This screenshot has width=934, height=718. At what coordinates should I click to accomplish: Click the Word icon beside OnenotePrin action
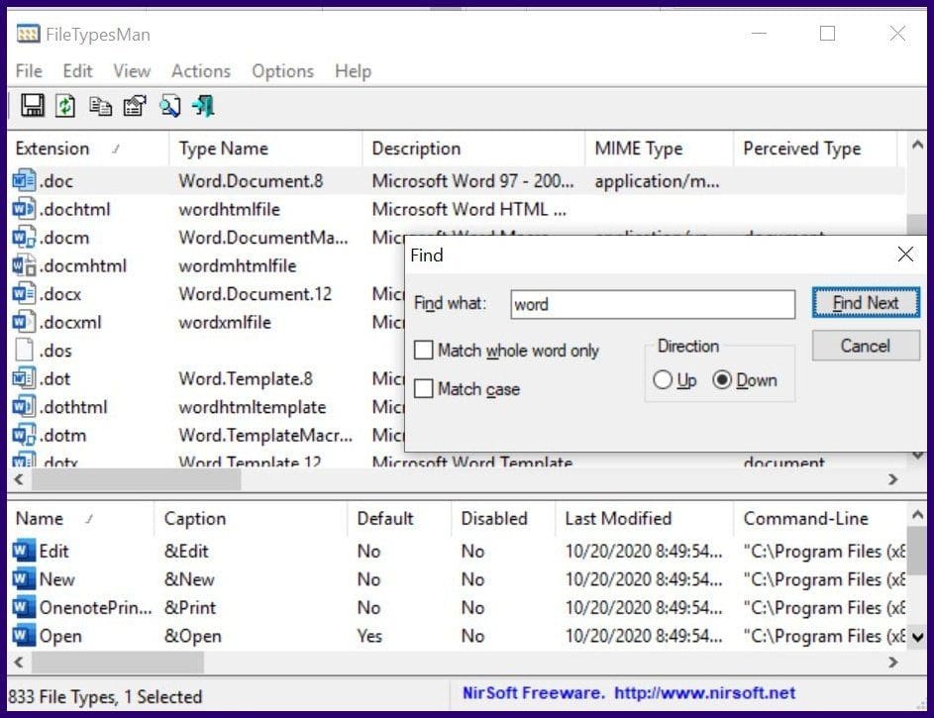click(x=24, y=607)
